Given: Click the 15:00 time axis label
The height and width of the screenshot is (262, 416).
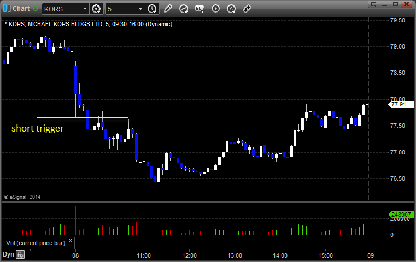Looking at the screenshot, I should click(x=326, y=255).
